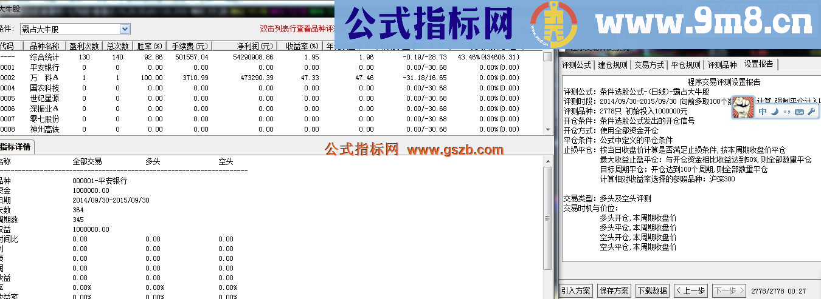The image size is (821, 299).
Task: Click the 保存方案 button
Action: (x=614, y=291)
